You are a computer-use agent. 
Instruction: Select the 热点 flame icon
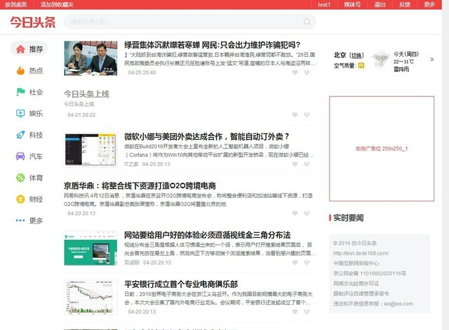[x=20, y=71]
